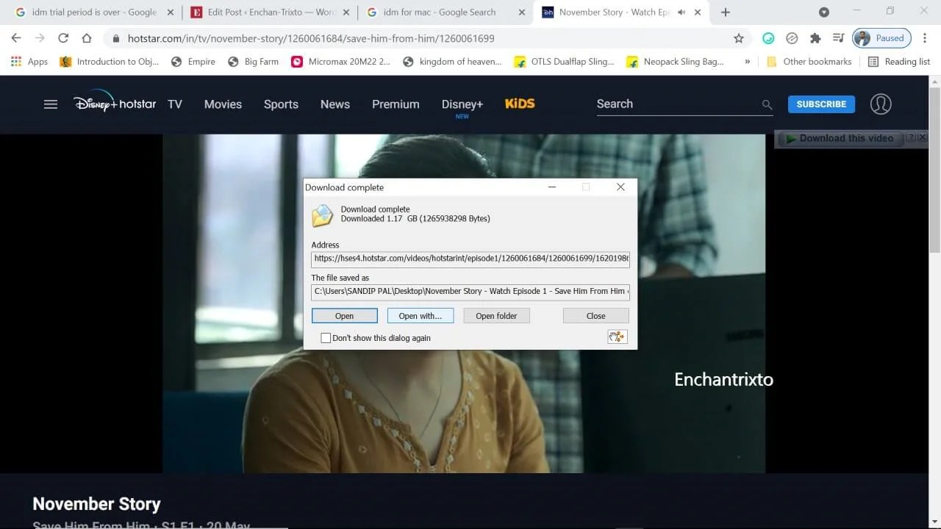Open the TV section on Hotstar
This screenshot has width=941, height=529.
[x=175, y=104]
